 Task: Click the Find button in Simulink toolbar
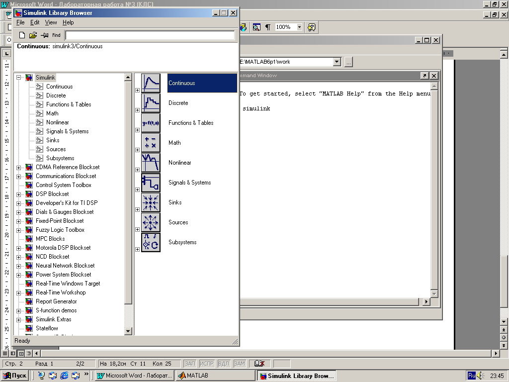57,35
